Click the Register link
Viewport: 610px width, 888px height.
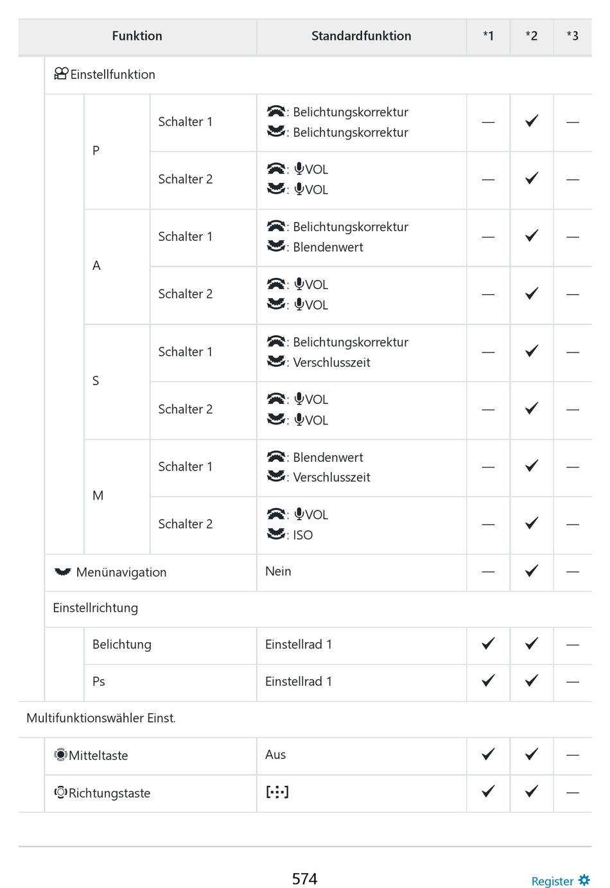552,881
